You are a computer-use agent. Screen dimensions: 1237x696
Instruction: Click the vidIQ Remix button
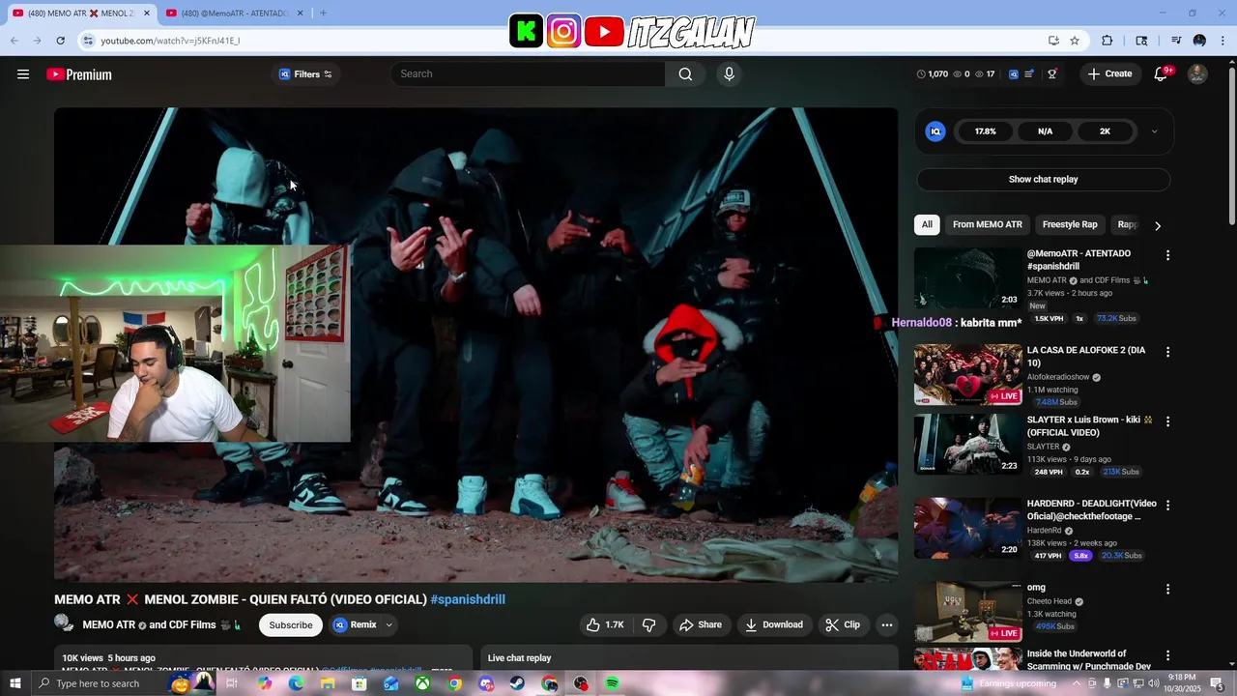point(356,624)
